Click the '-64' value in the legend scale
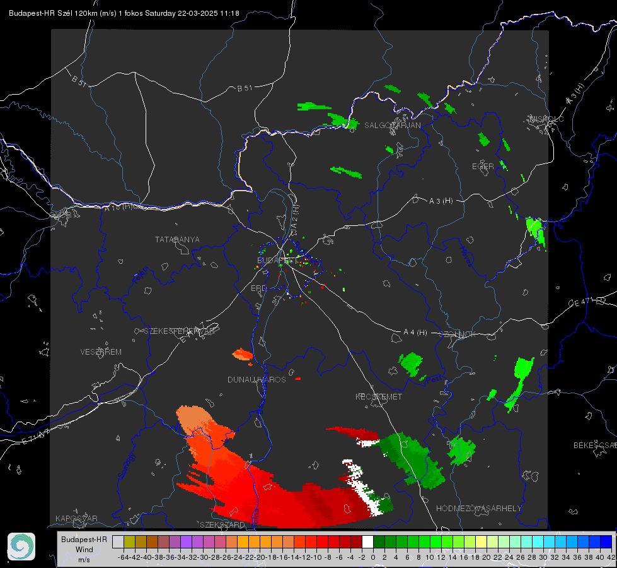617x568 pixels. pyautogui.click(x=124, y=557)
